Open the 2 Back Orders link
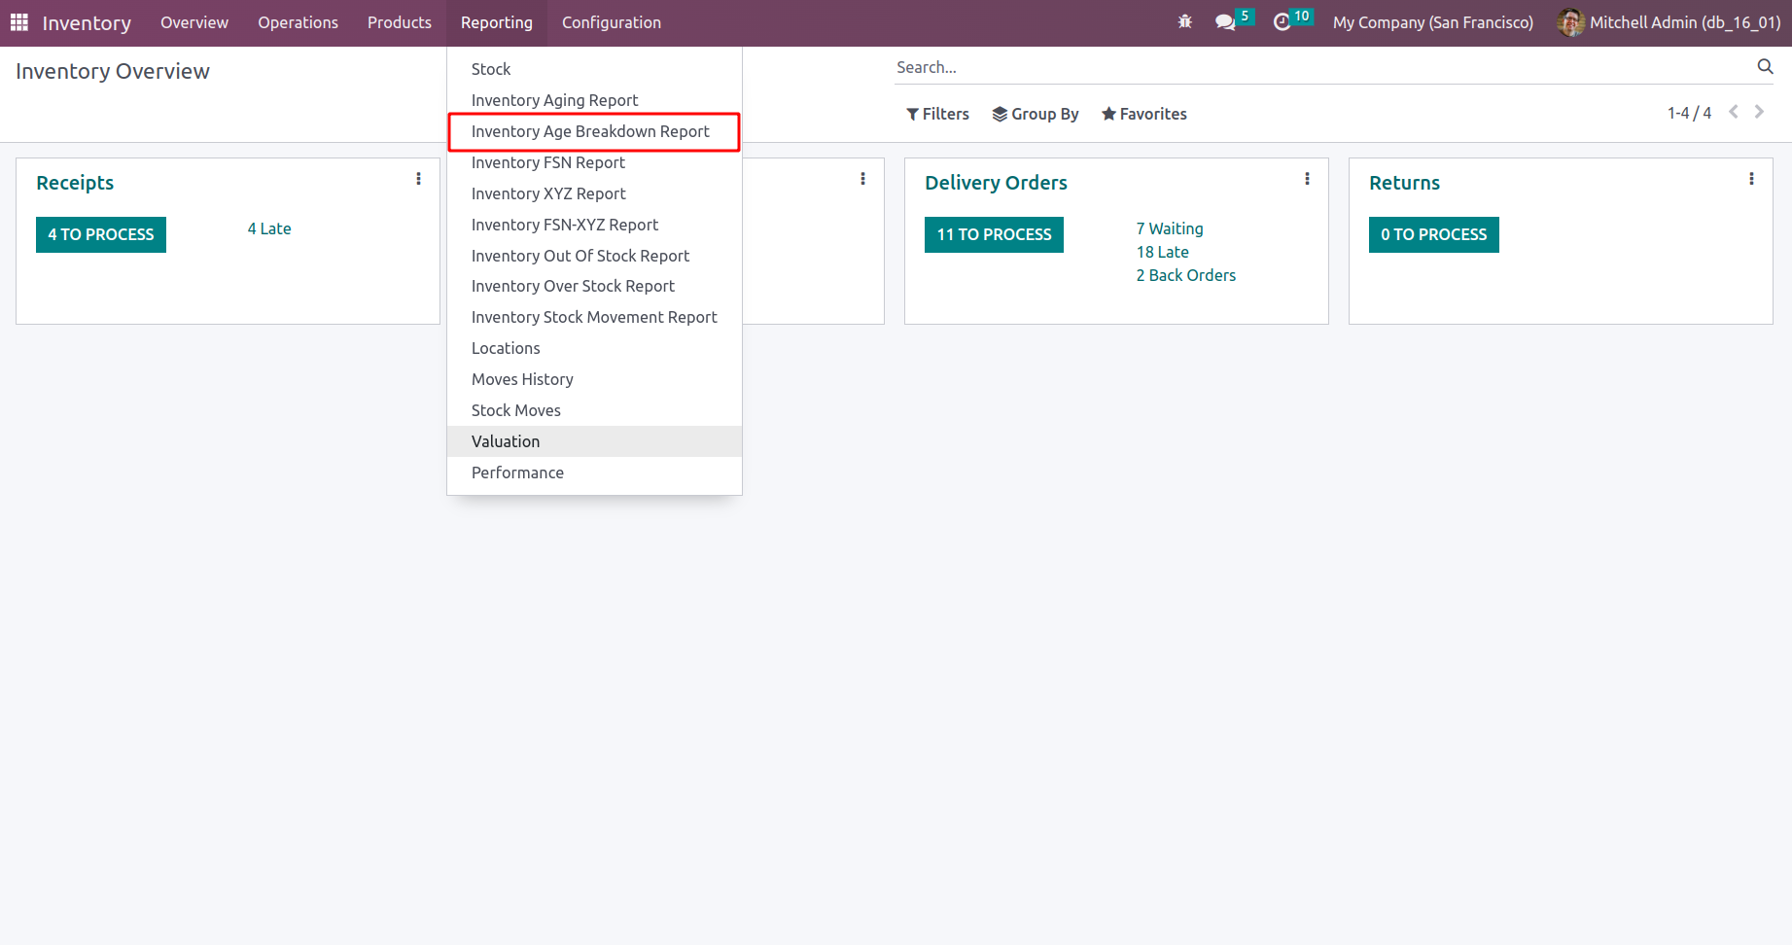This screenshot has height=945, width=1792. [1185, 275]
